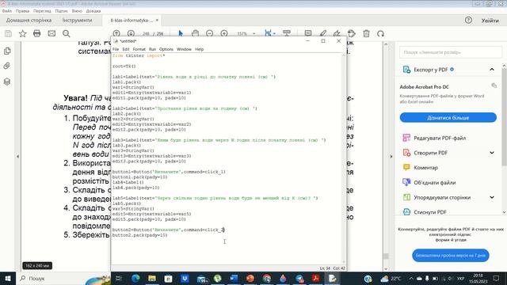Image resolution: width=507 pixels, height=285 pixels.
Task: Close the 8-klas-informatyka document tab
Action: (x=157, y=20)
